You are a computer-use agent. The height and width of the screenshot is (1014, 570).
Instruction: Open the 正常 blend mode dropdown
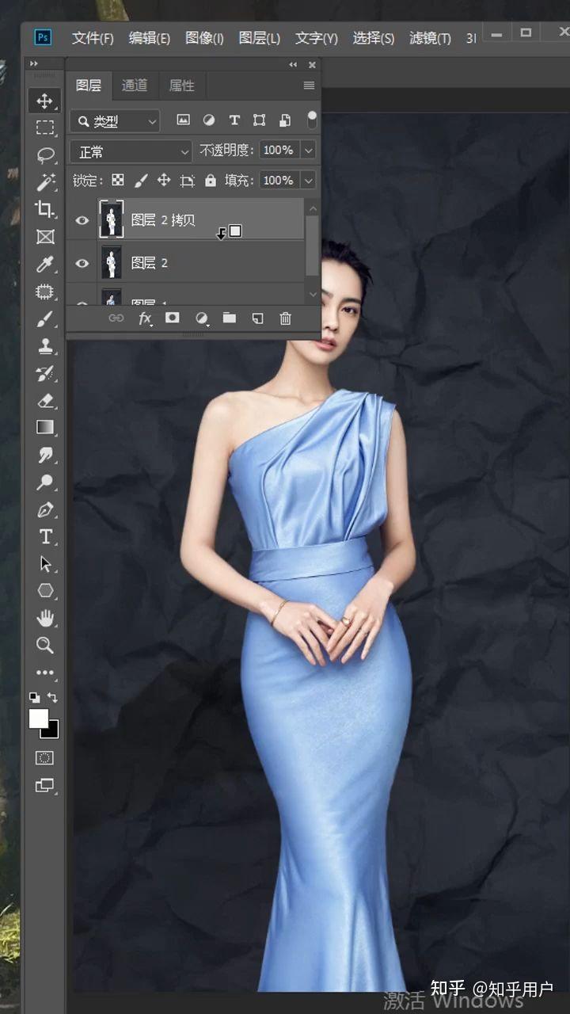point(131,151)
